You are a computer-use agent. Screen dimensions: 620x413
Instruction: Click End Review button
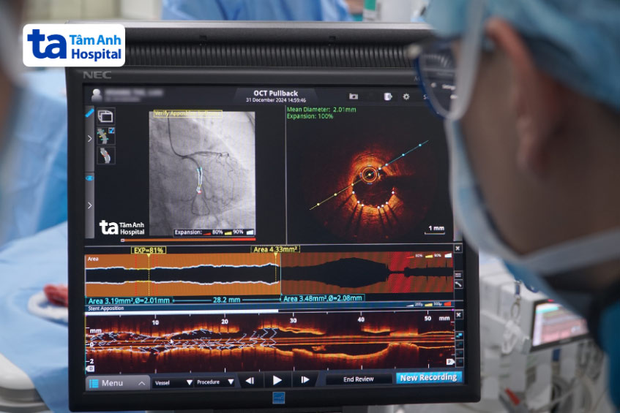tap(358, 379)
